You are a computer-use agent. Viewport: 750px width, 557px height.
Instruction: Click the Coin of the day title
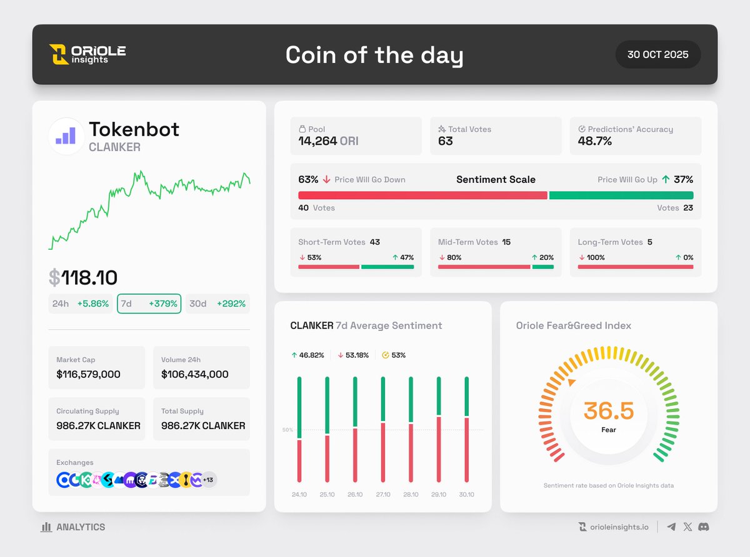tap(374, 55)
